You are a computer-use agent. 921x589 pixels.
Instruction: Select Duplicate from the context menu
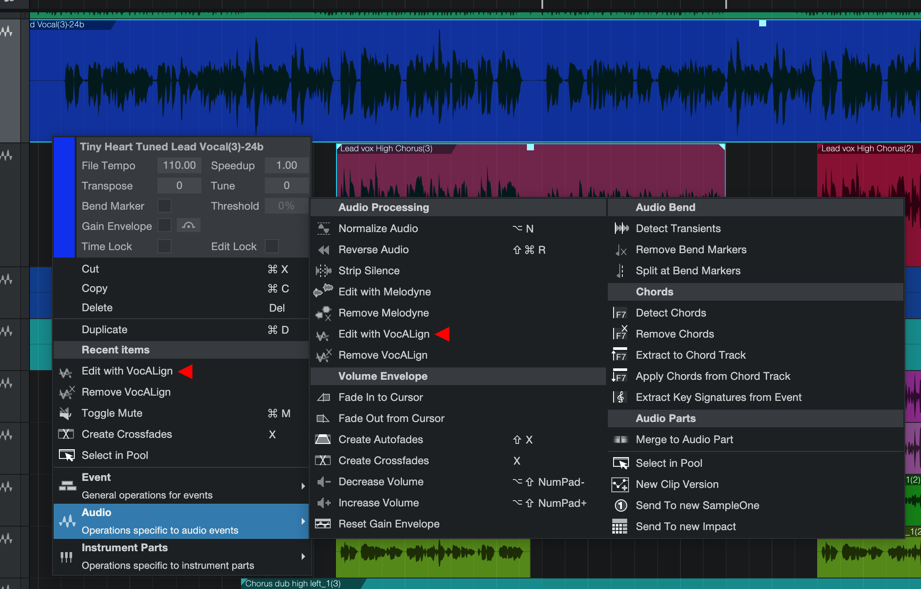click(105, 330)
